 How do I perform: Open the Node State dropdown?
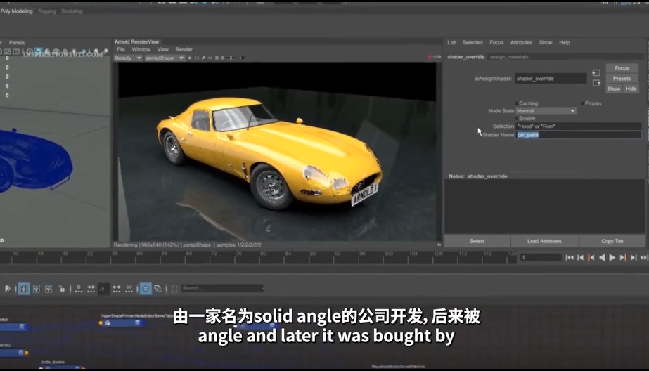coord(546,111)
